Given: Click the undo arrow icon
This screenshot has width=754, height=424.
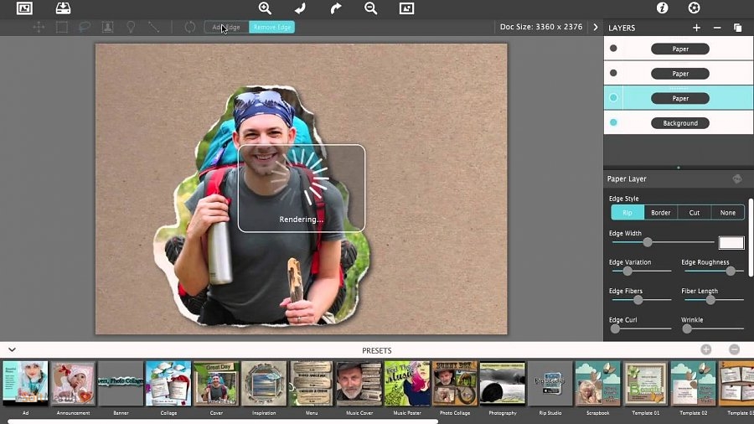Looking at the screenshot, I should [x=300, y=8].
